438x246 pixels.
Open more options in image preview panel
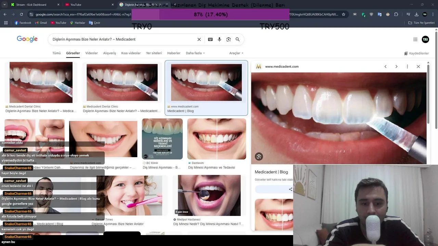tap(407, 67)
